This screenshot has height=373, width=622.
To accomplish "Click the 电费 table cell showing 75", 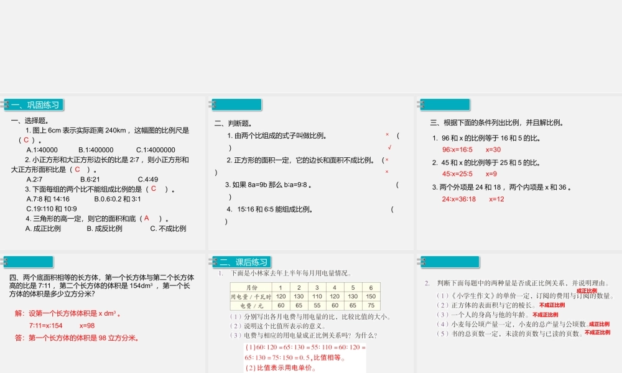I will click(370, 305).
